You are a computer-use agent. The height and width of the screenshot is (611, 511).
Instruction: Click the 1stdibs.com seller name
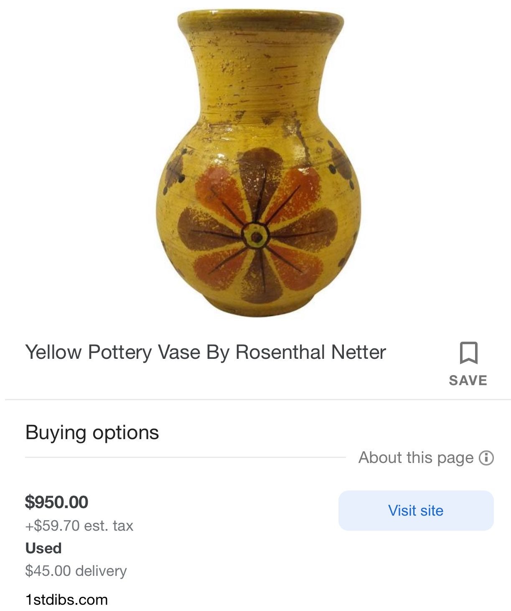click(66, 600)
